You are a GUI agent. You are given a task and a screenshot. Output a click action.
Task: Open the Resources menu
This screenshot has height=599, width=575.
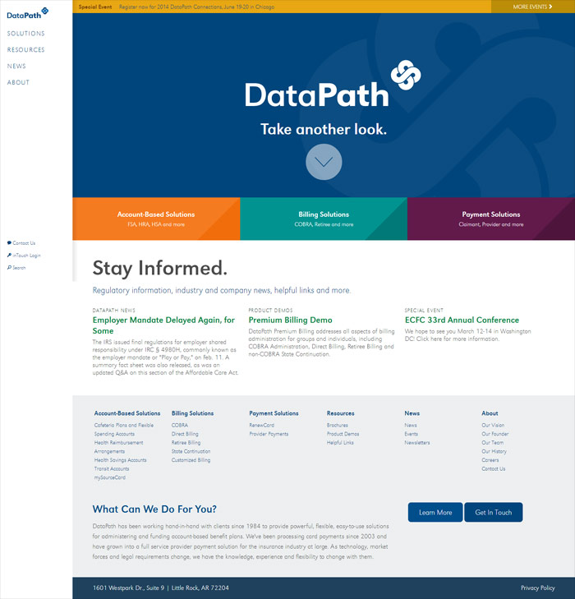tap(26, 49)
